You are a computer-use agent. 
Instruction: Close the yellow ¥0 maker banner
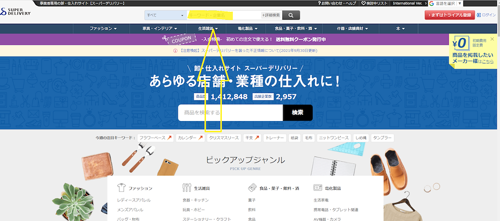(492, 39)
